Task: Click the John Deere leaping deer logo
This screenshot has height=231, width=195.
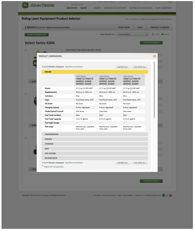Action: (25, 5)
